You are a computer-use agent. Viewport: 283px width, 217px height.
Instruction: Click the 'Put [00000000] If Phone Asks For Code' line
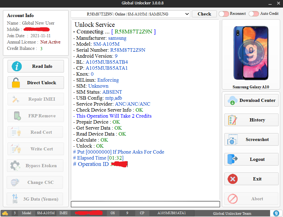[118, 152]
